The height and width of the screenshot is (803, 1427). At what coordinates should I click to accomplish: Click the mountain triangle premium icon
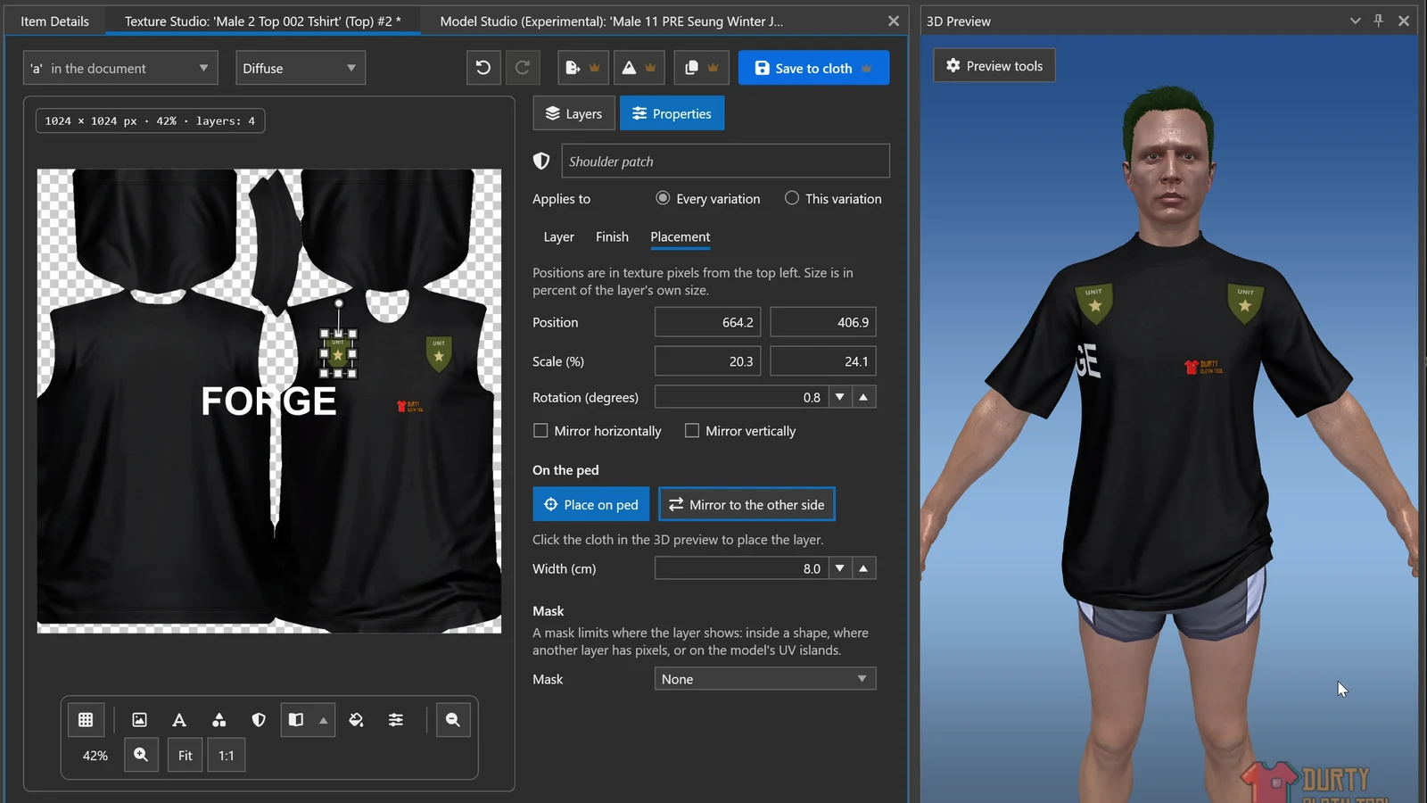pos(639,68)
